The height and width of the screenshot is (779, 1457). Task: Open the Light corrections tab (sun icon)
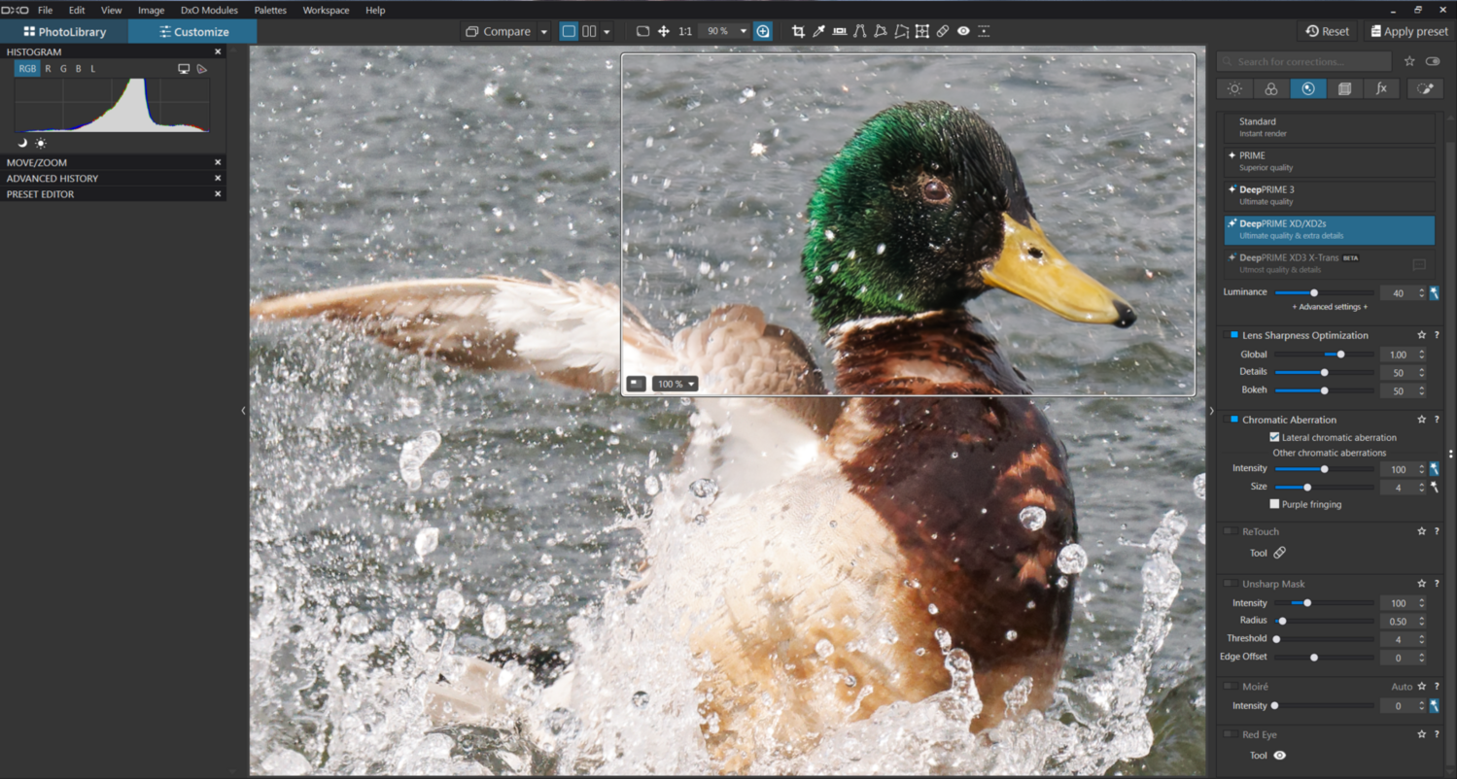click(1234, 88)
